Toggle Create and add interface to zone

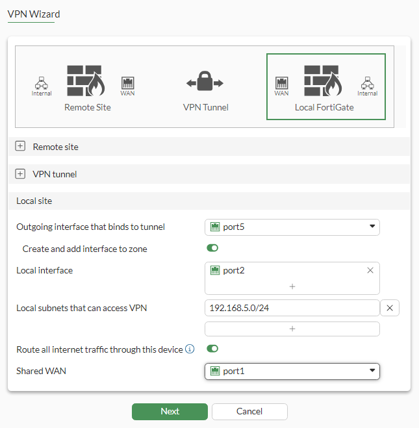tap(212, 248)
